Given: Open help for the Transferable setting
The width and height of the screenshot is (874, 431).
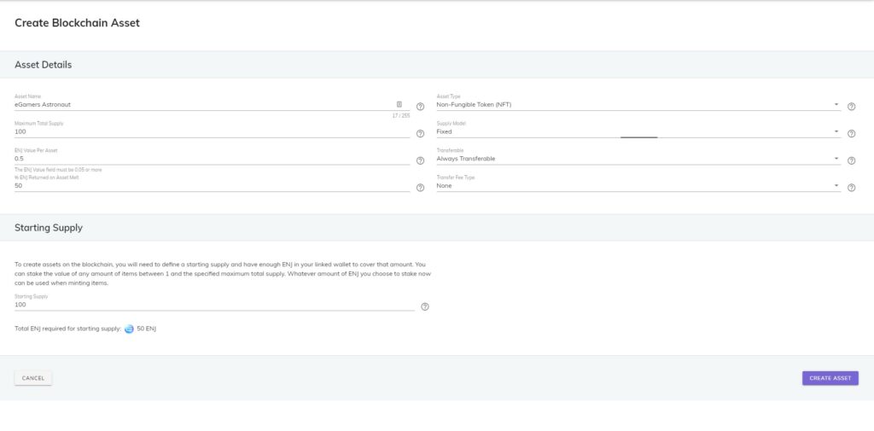Looking at the screenshot, I should (851, 160).
